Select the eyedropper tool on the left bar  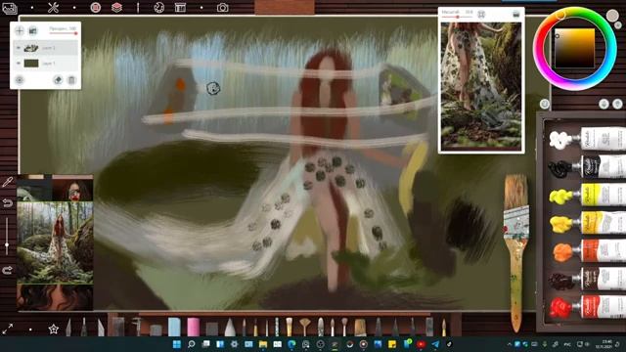click(x=8, y=183)
